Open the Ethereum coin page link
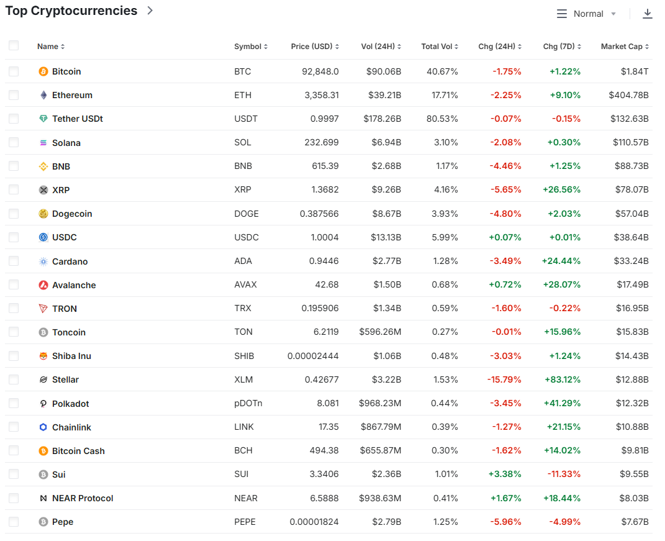665x541 pixels. [x=72, y=95]
